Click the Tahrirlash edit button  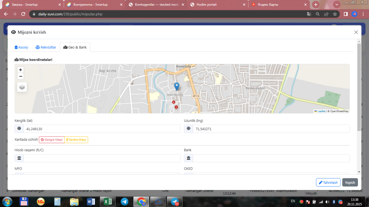click(x=328, y=183)
